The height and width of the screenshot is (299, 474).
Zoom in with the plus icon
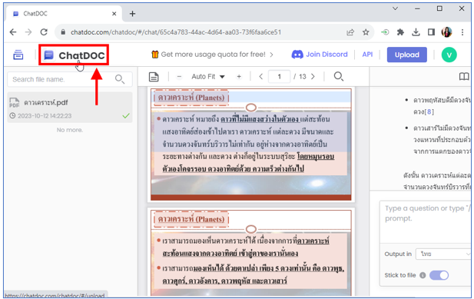[x=239, y=77]
